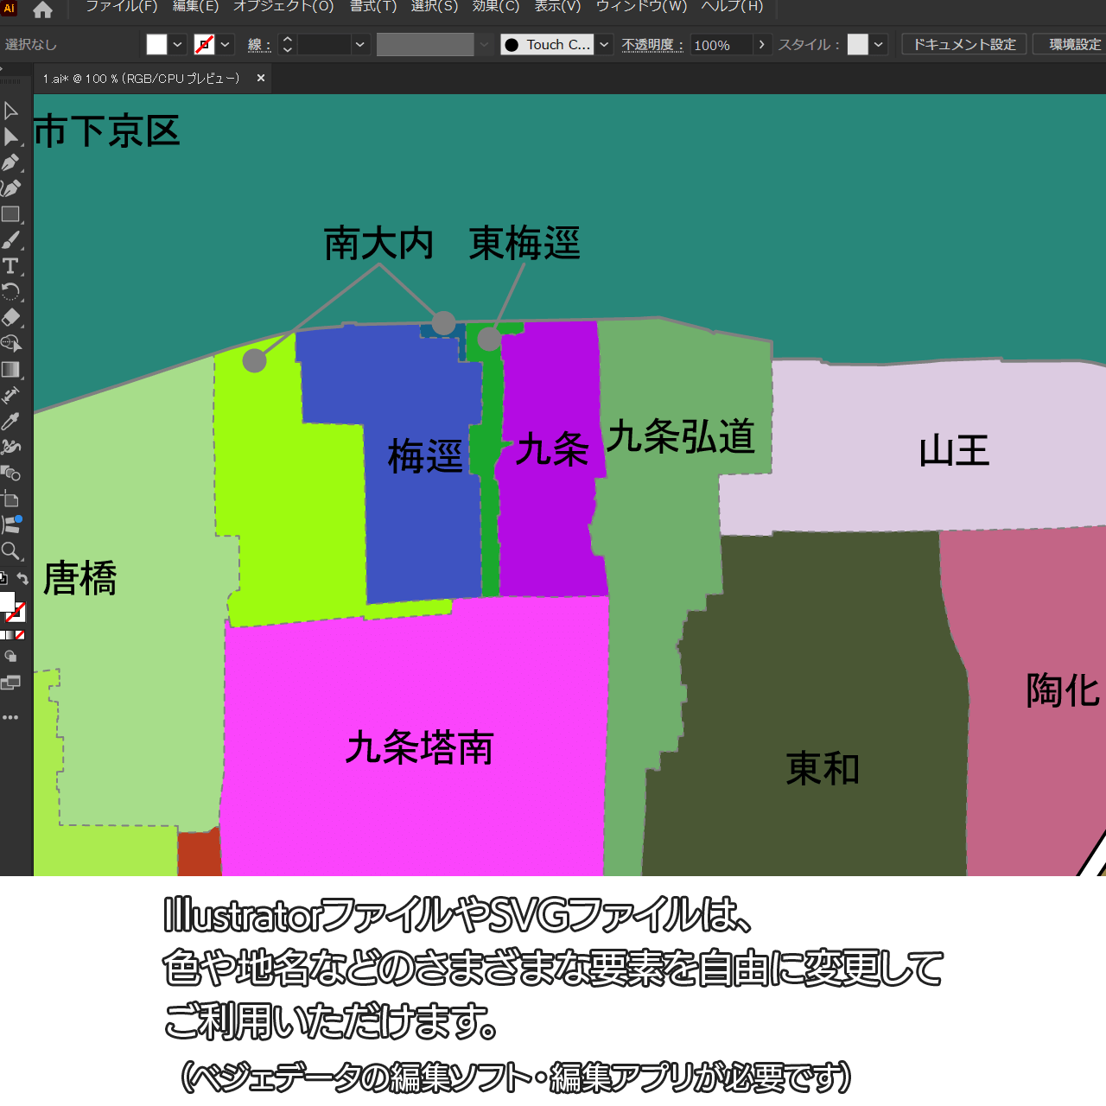
Task: Click the opacity 100% input field
Action: (721, 45)
